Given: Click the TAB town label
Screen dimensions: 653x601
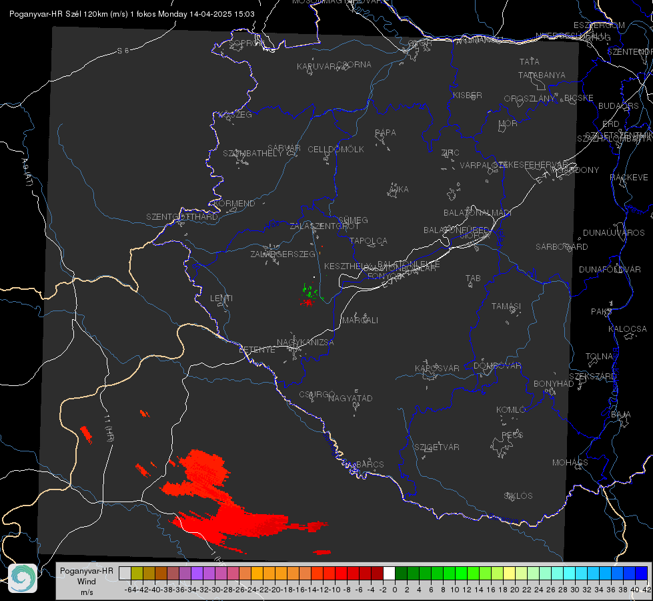Looking at the screenshot, I should coord(473,278).
